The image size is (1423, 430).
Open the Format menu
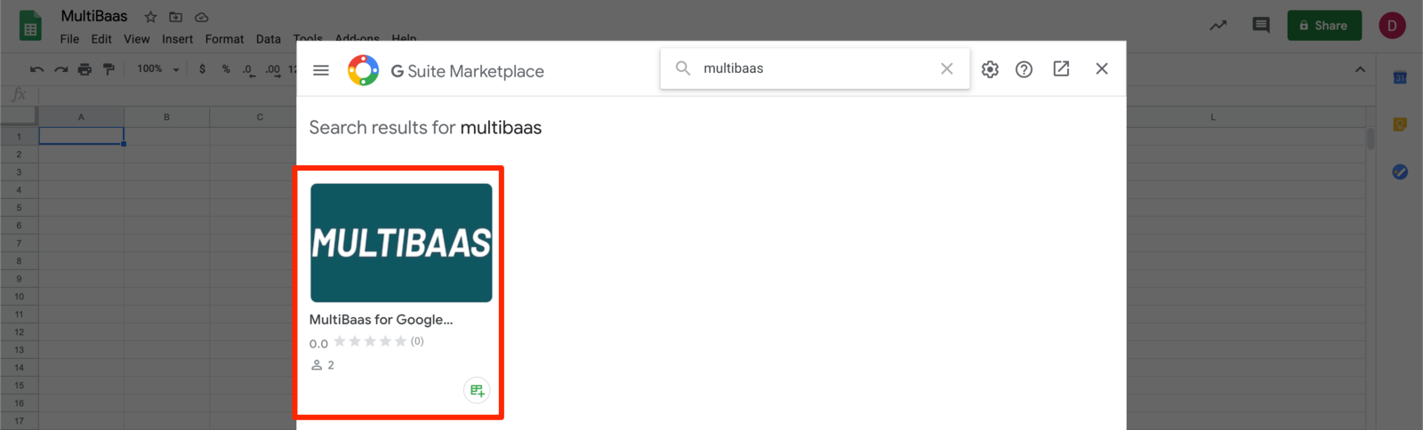tap(224, 39)
